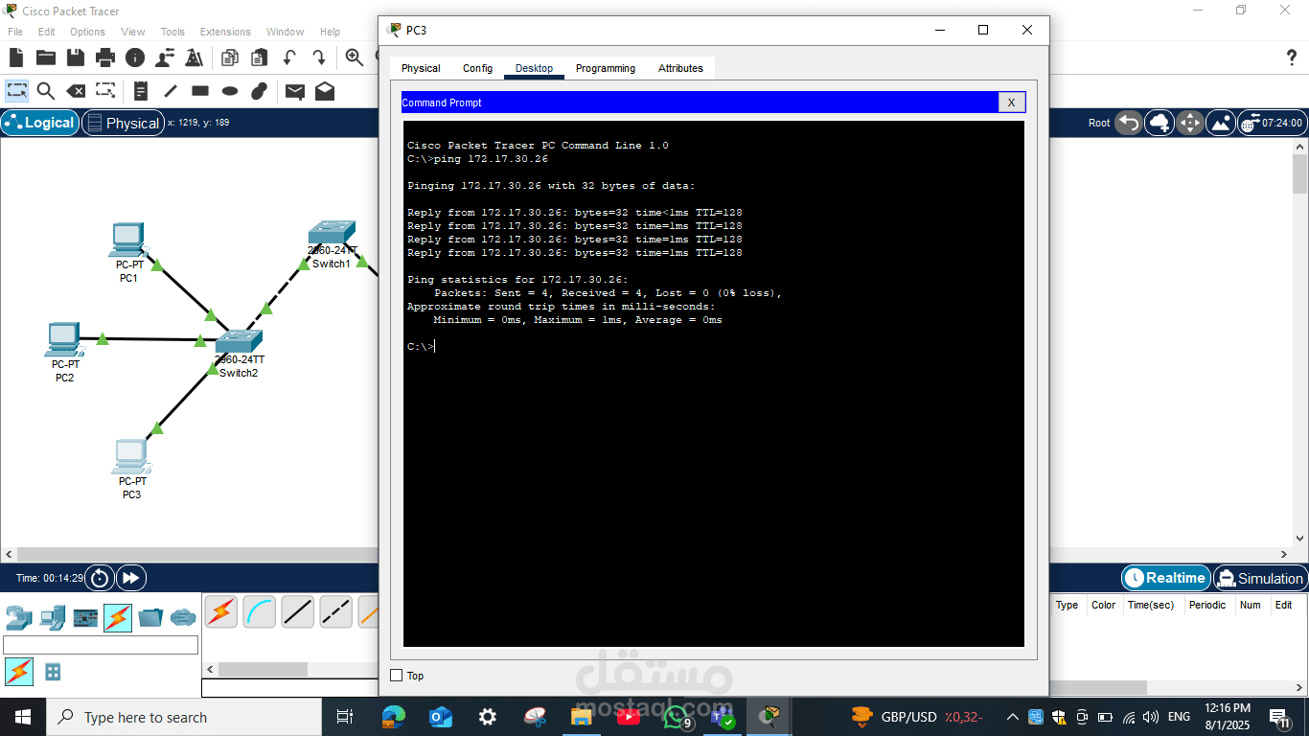Choose the Draw Ellipse tool icon
This screenshot has width=1309, height=736.
(x=230, y=91)
